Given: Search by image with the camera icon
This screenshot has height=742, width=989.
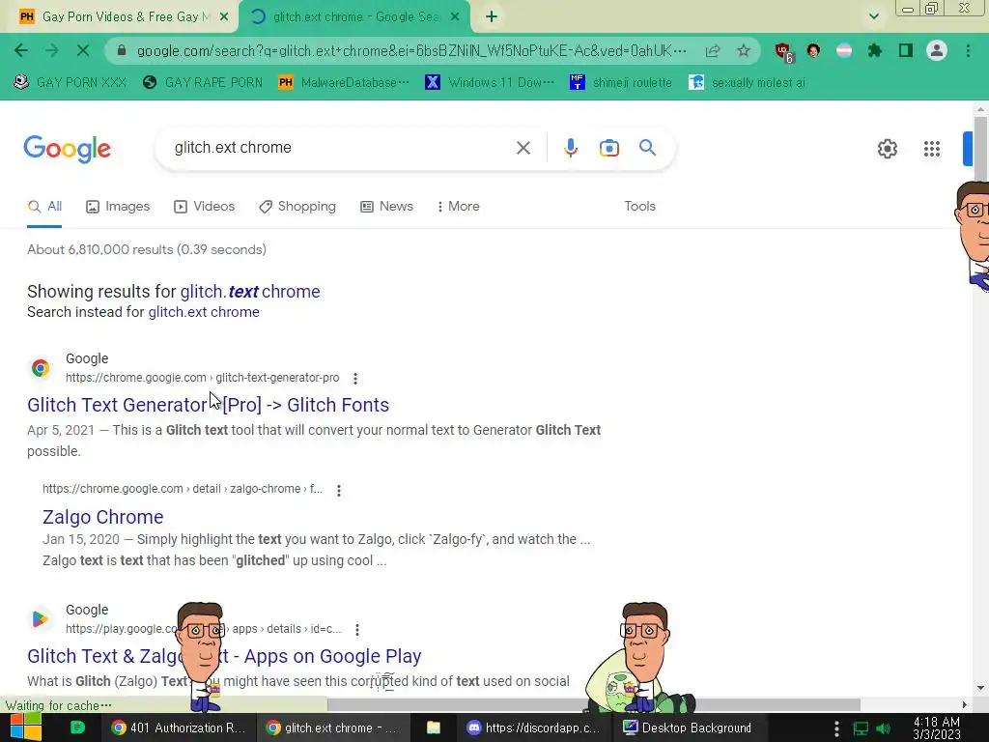Looking at the screenshot, I should (x=608, y=148).
